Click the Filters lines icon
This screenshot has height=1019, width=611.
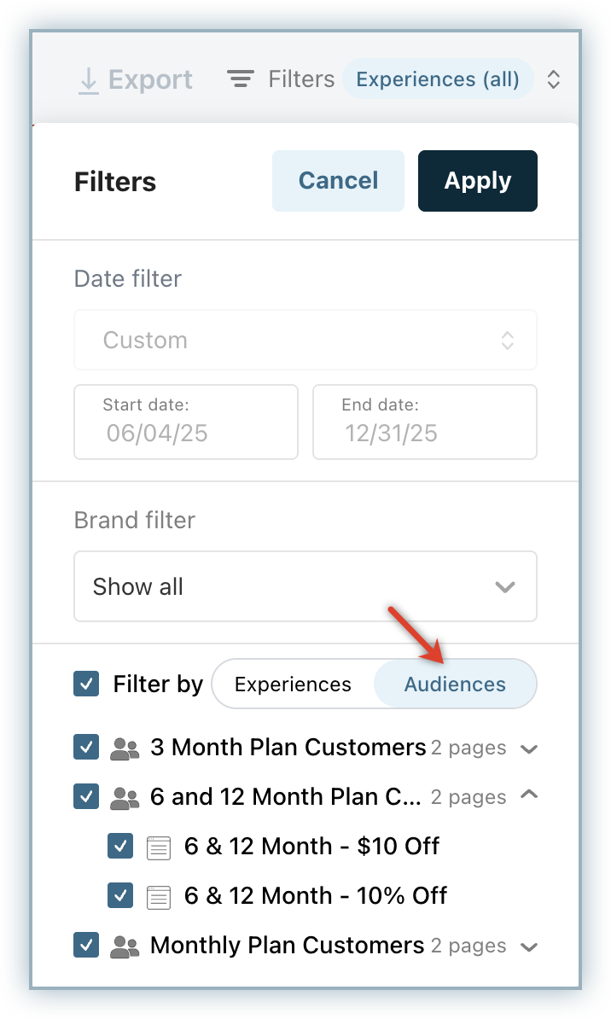(241, 79)
